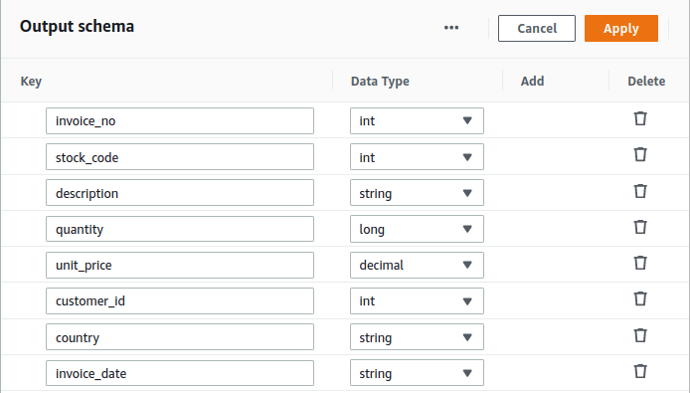Click the Add column header
The width and height of the screenshot is (691, 393).
[x=532, y=82]
